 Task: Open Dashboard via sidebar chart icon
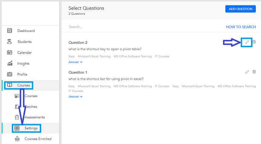coord(10,31)
